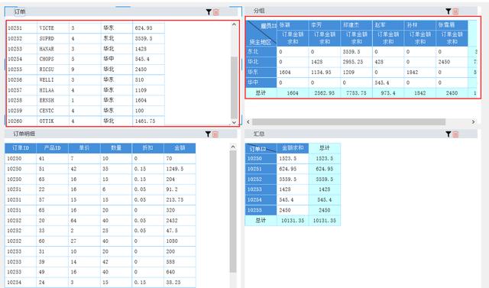Click the 数量 column header in 订单明细
489x288 pixels.
[x=116, y=147]
